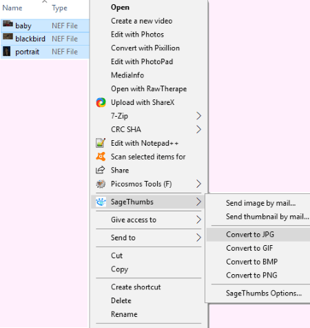This screenshot has width=310, height=328.
Task: Click the Notepad++ icon in the context menu
Action: click(101, 143)
